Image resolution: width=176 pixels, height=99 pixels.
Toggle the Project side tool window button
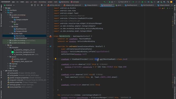(x=1, y=7)
